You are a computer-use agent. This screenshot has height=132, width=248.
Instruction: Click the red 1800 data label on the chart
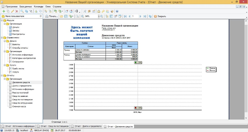138,108
